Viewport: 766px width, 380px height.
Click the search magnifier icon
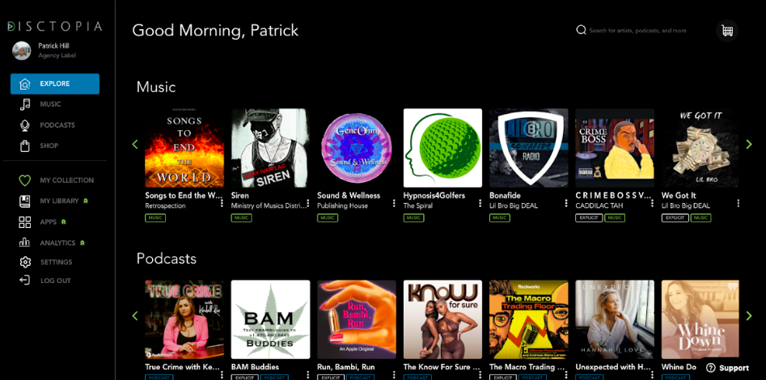[581, 30]
